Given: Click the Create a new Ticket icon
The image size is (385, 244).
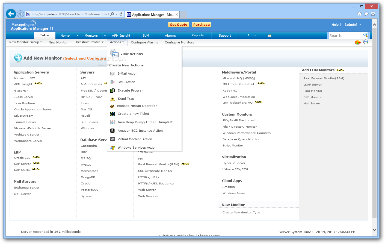Looking at the screenshot, I should (112, 114).
